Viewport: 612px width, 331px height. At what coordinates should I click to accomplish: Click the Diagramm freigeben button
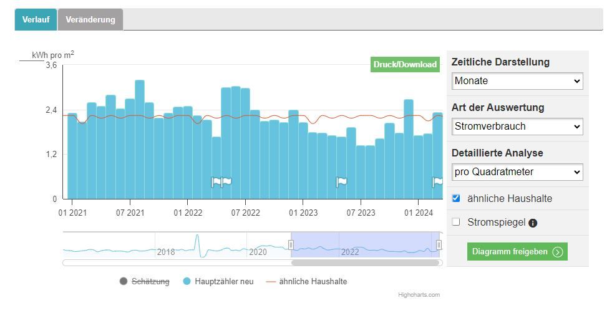pyautogui.click(x=517, y=251)
